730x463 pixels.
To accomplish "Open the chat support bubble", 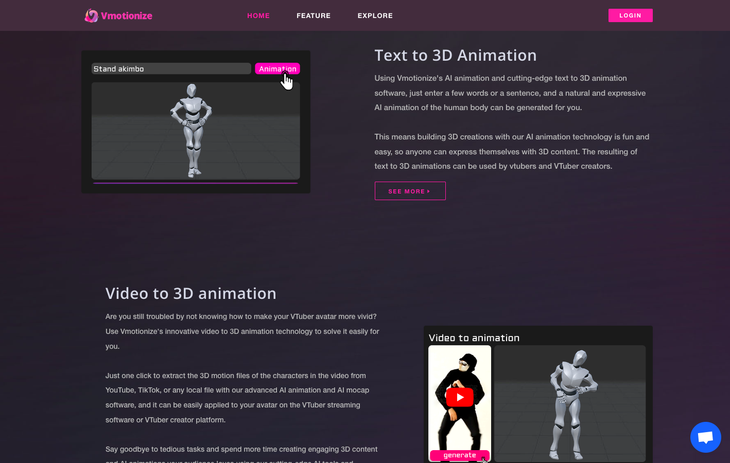I will tap(705, 437).
